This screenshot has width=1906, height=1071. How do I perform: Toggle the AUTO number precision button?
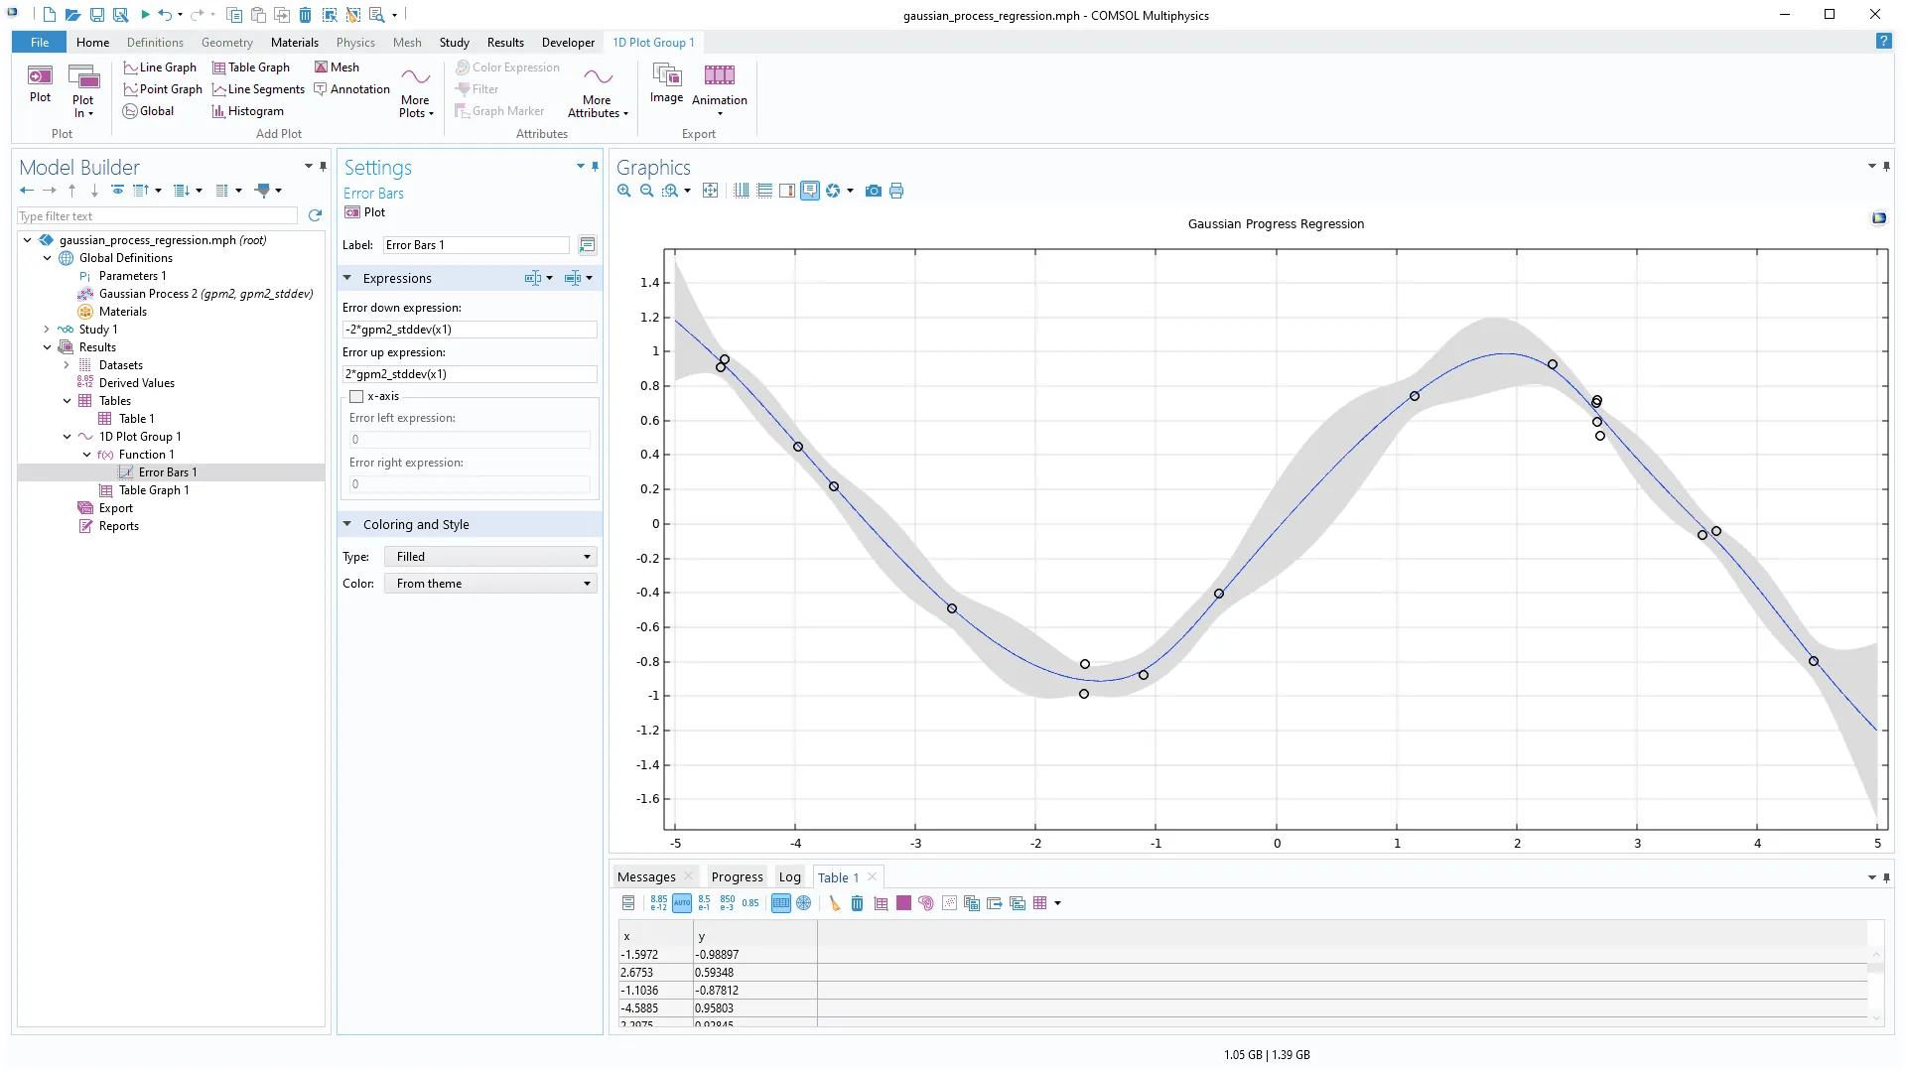(682, 903)
